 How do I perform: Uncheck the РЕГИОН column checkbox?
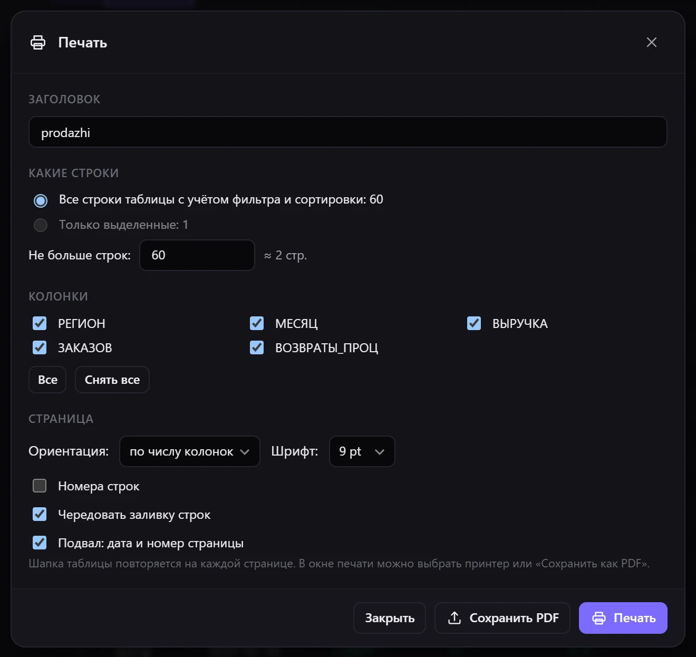point(40,323)
